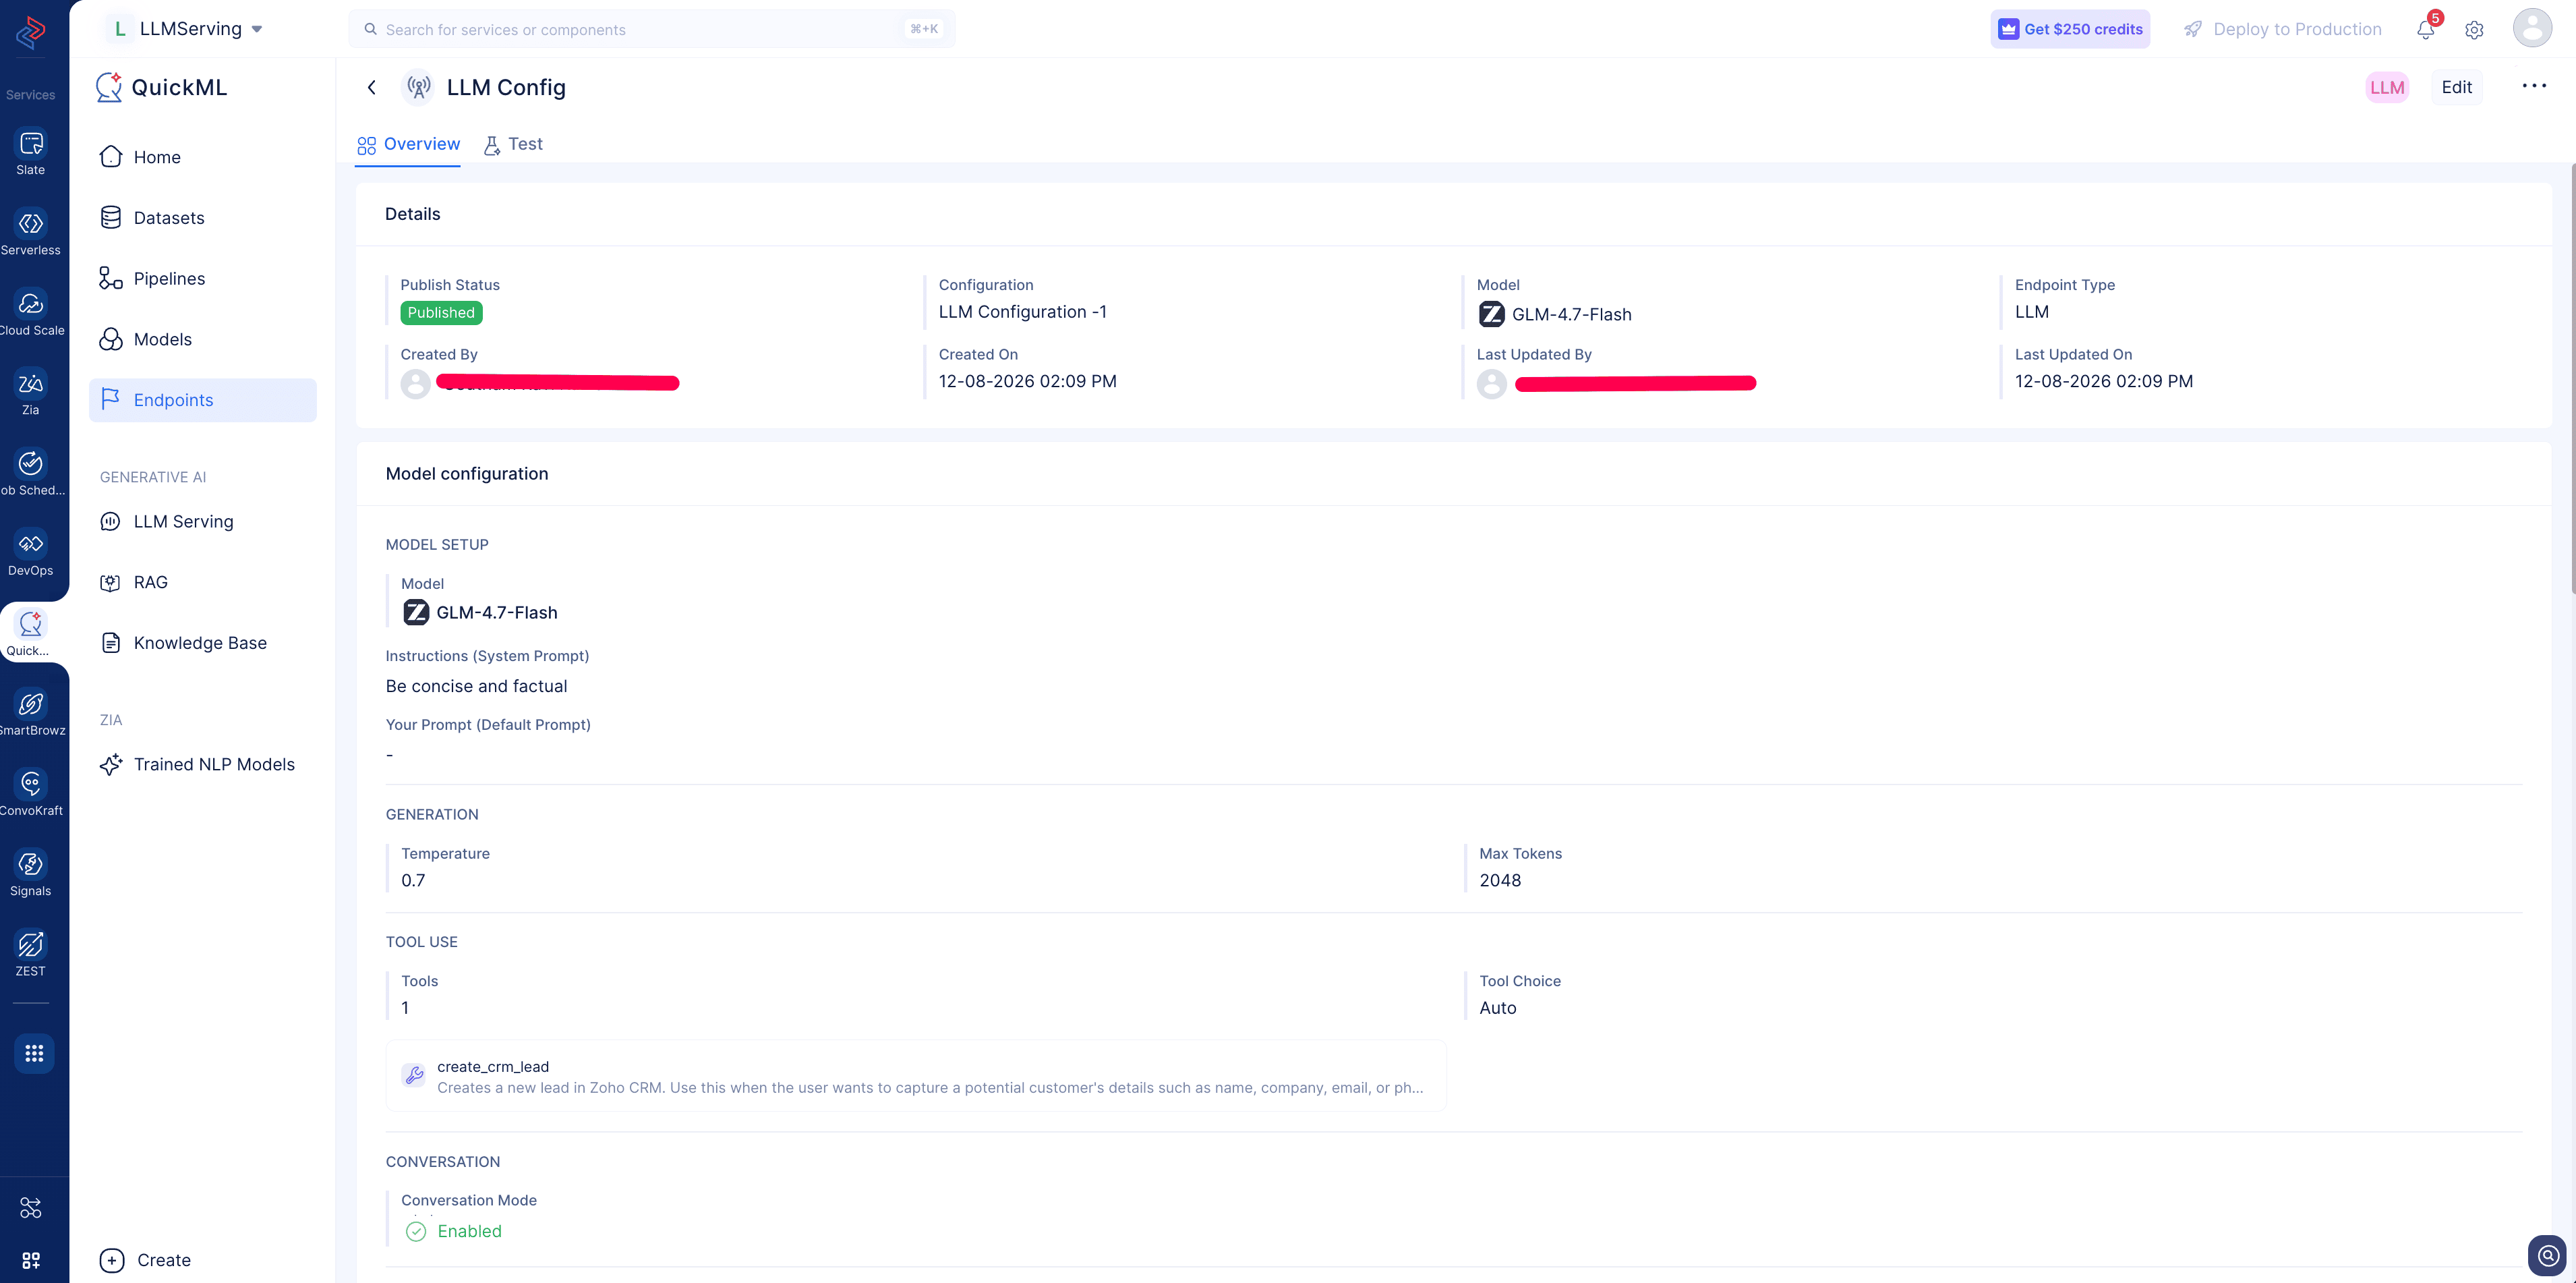Viewport: 2576px width, 1283px height.
Task: Focus the search for services field
Action: point(652,29)
